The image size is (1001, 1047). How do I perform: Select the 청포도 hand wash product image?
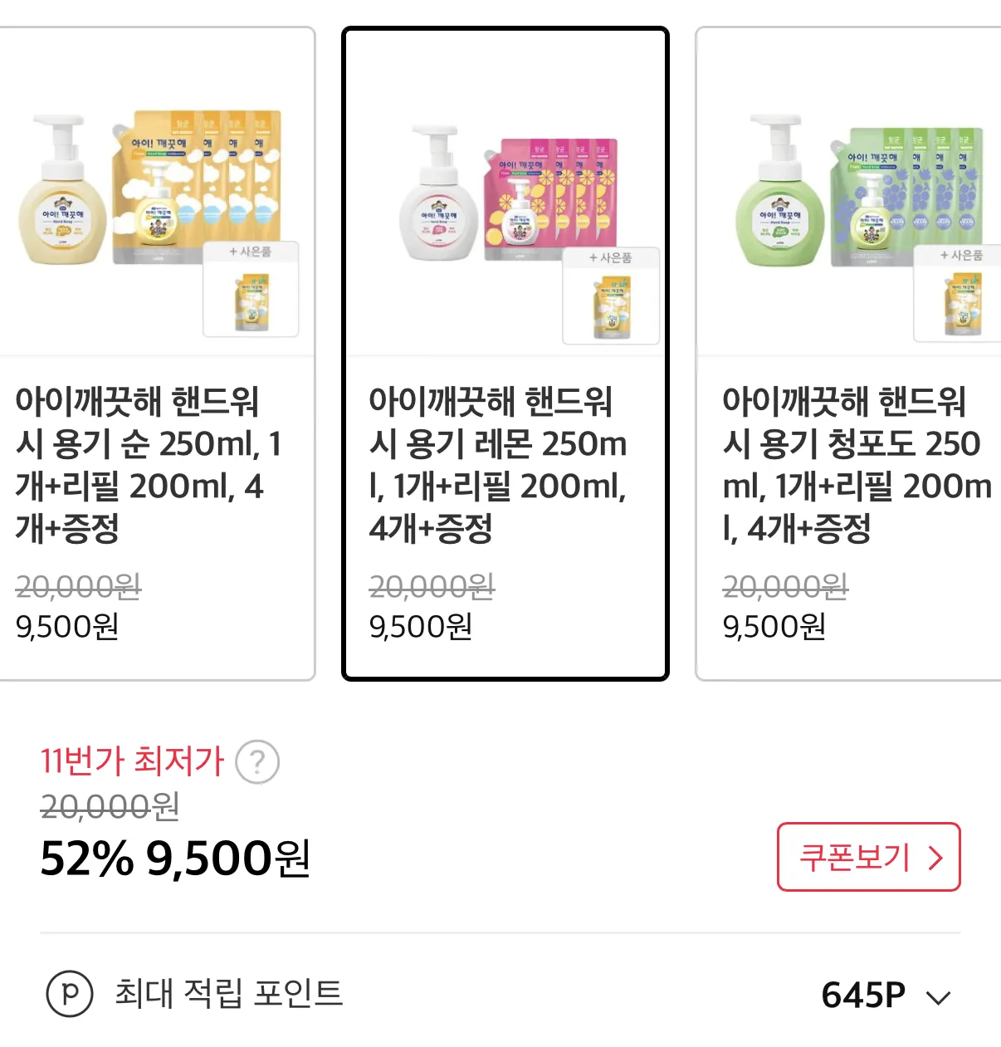[x=855, y=191]
